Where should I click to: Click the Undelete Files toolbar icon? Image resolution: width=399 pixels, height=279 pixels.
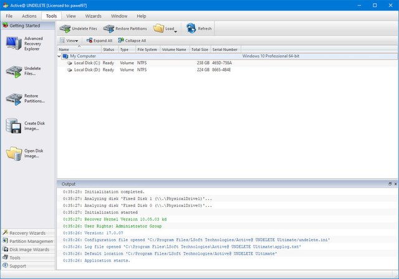(x=78, y=29)
